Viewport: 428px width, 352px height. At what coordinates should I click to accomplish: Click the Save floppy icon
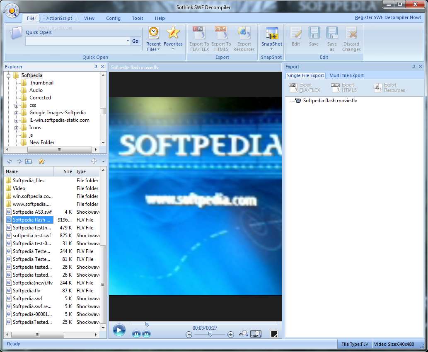[314, 33]
